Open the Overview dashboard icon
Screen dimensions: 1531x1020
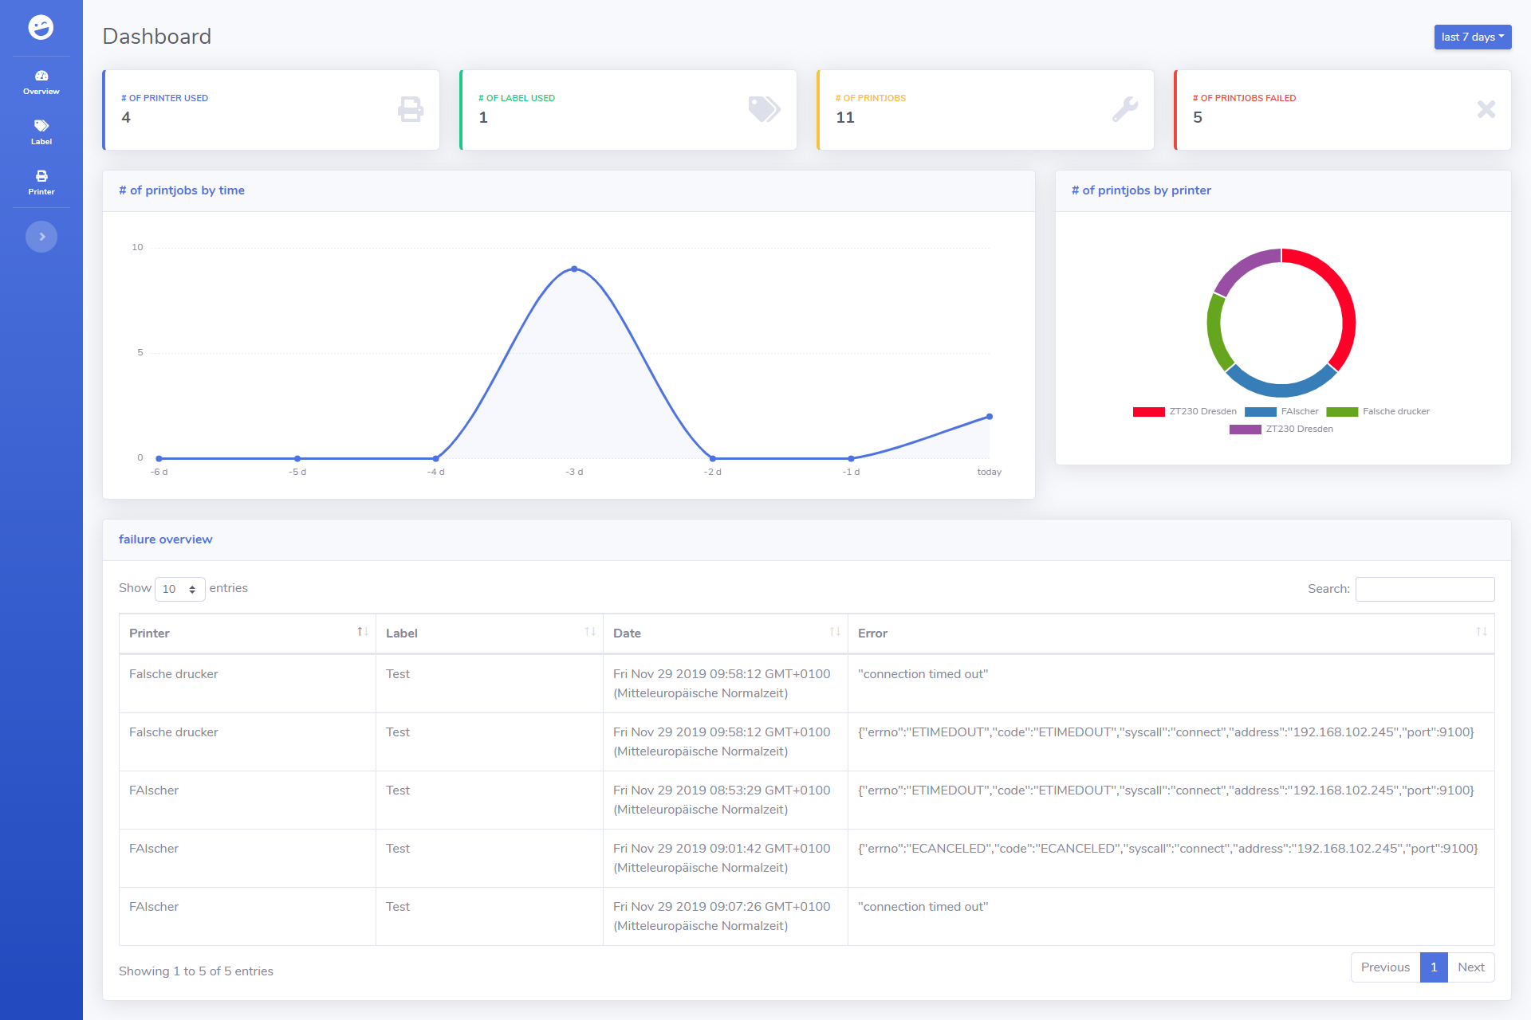pos(41,81)
